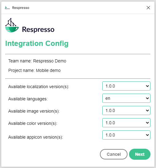Click the 'Available image version(s):' label
The width and height of the screenshot is (156, 168).
tap(34, 111)
